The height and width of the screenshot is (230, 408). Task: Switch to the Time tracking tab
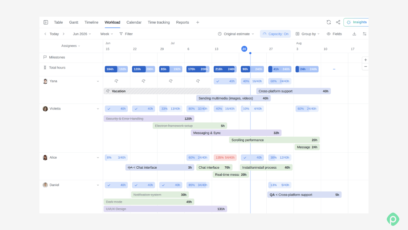(159, 22)
